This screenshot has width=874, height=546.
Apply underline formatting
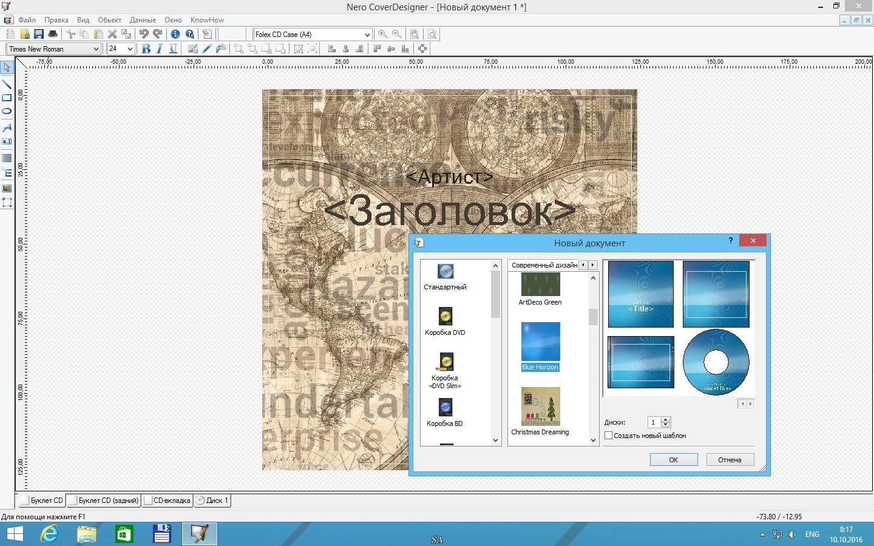(x=174, y=49)
